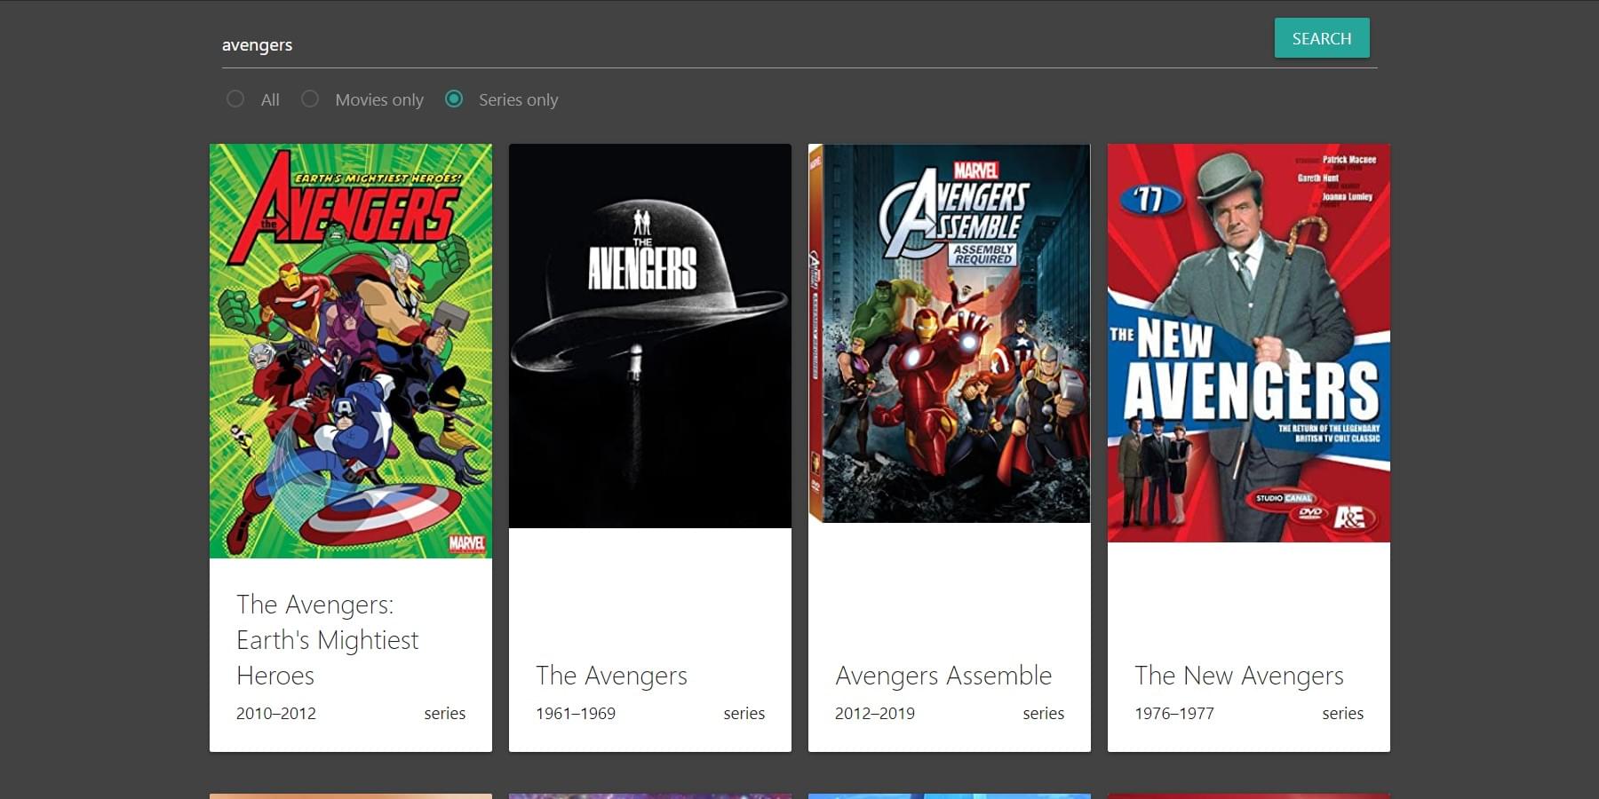Click the Avengers Assemble title text
This screenshot has width=1599, height=799.
943,676
